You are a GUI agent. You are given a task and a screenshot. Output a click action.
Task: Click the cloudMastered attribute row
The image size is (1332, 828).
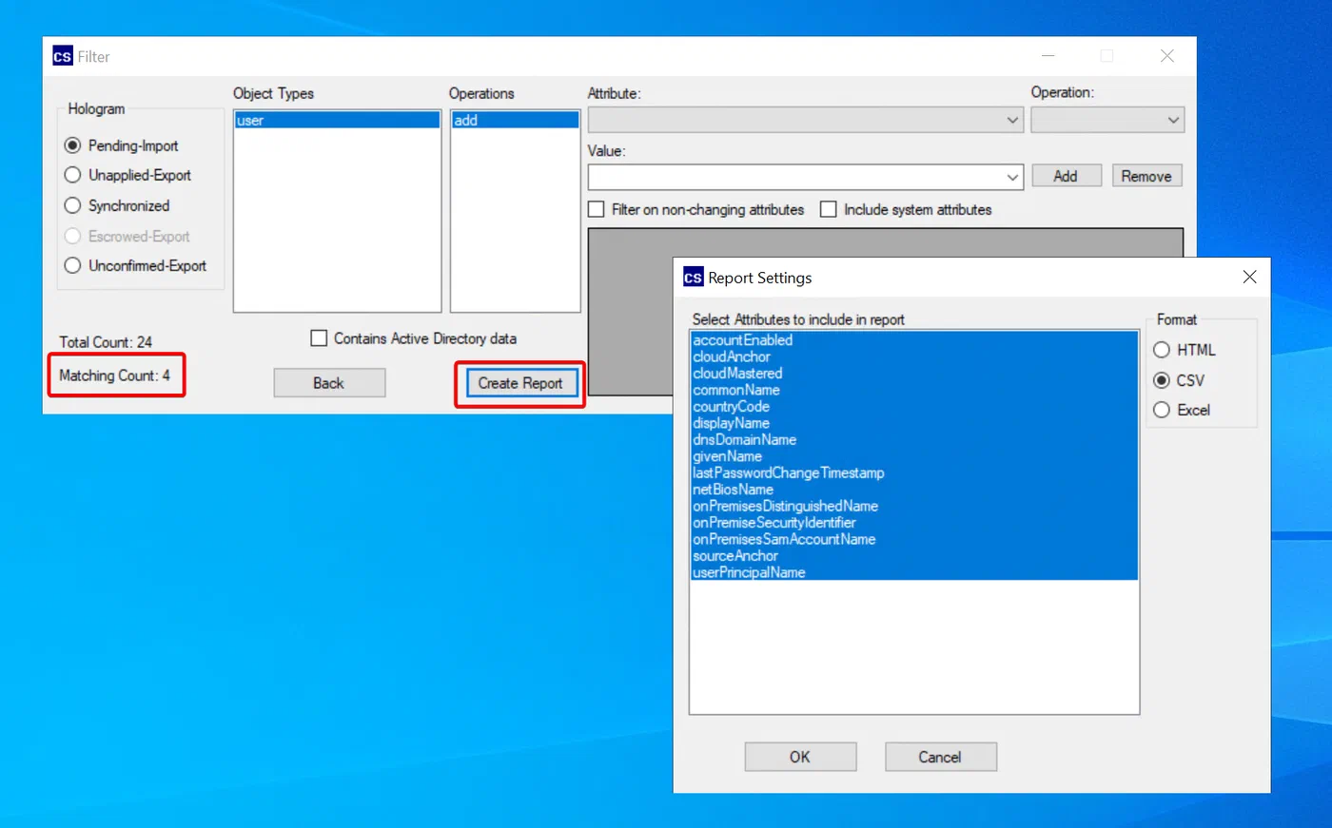[913, 374]
